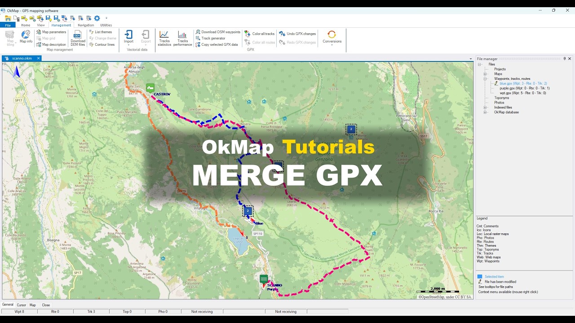Screen dimensions: 575x323
Task: Expand the OkMap database node
Action: pyautogui.click(x=485, y=112)
